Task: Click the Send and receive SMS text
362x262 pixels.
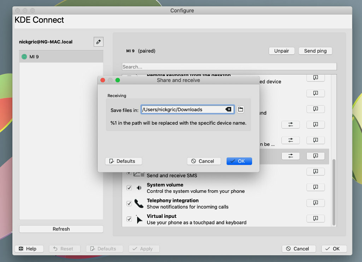Action: 172,175
